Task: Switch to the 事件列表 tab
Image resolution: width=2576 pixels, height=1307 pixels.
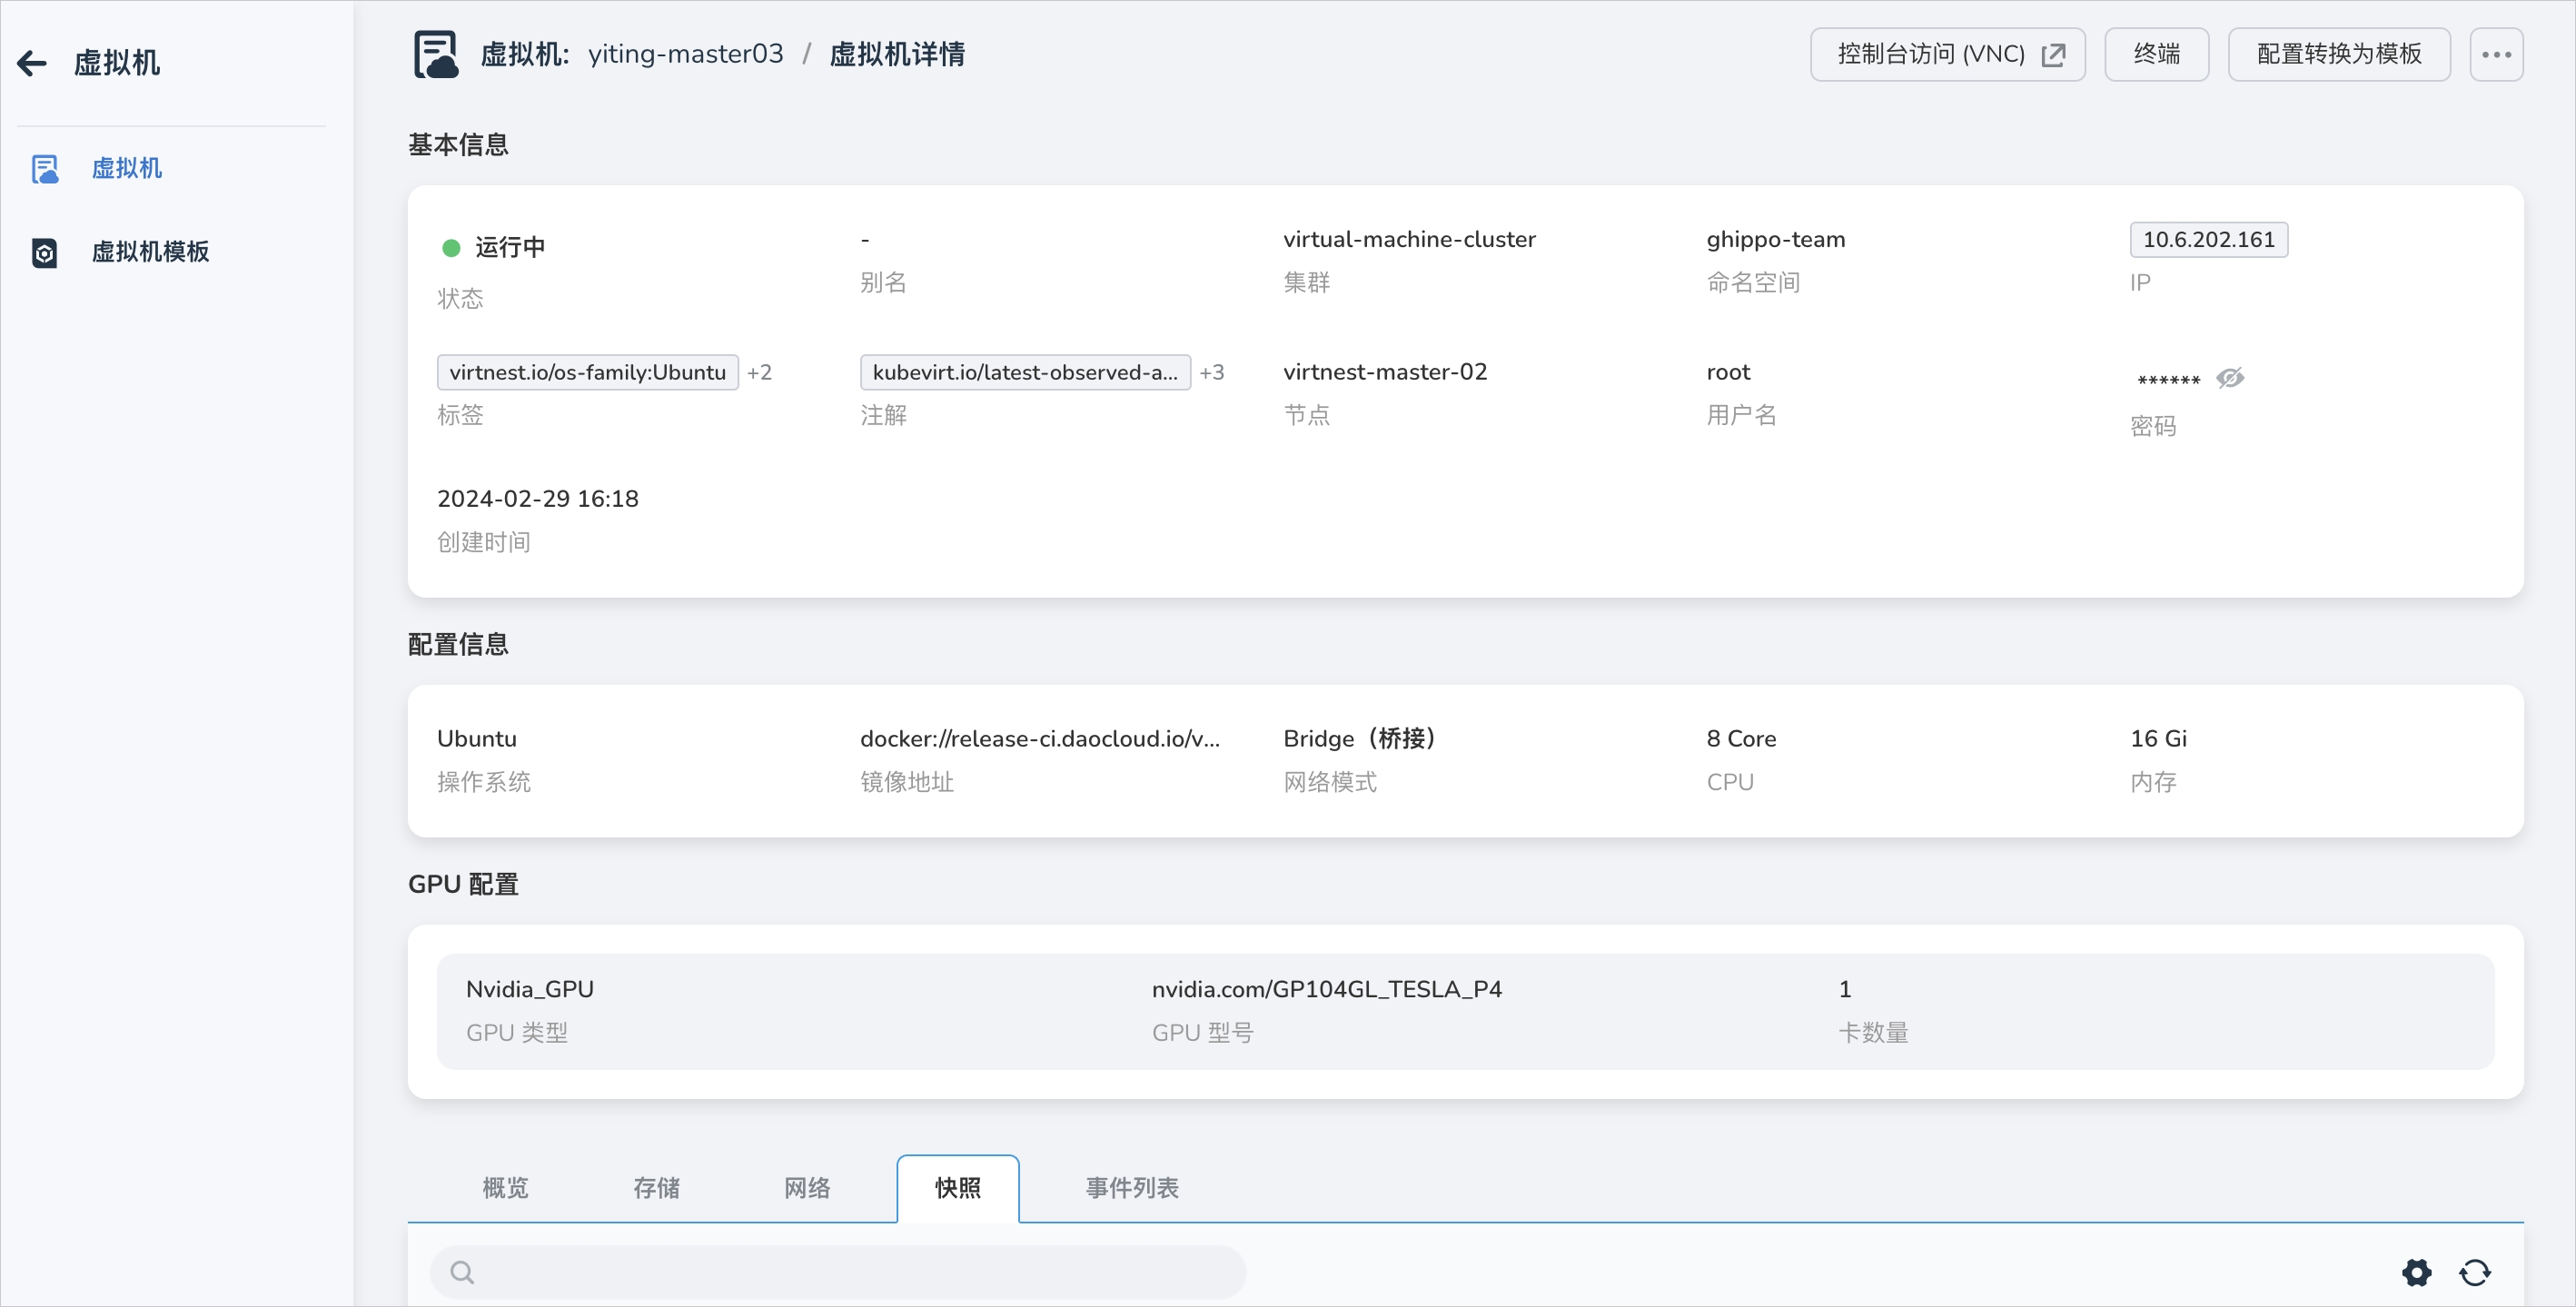Action: click(1132, 1188)
